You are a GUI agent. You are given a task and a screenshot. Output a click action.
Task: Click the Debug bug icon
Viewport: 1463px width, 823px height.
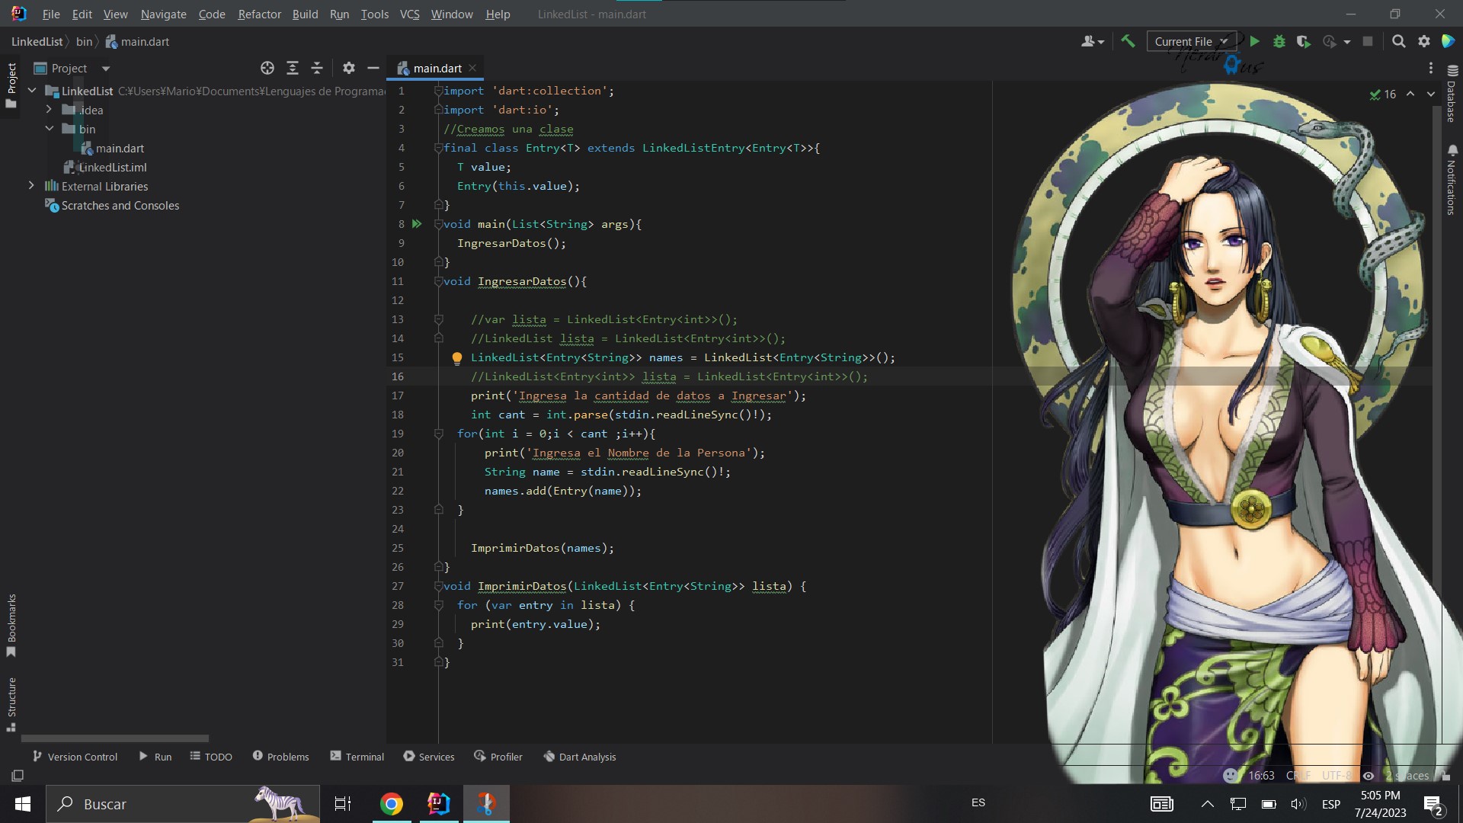pos(1279,42)
